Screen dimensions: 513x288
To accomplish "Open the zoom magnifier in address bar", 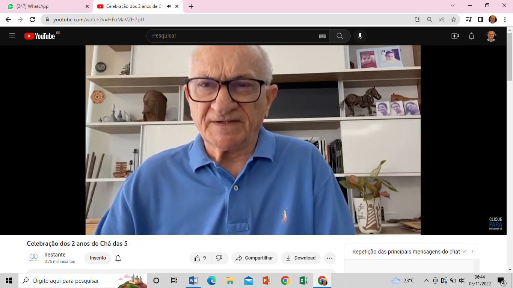I will (429, 19).
